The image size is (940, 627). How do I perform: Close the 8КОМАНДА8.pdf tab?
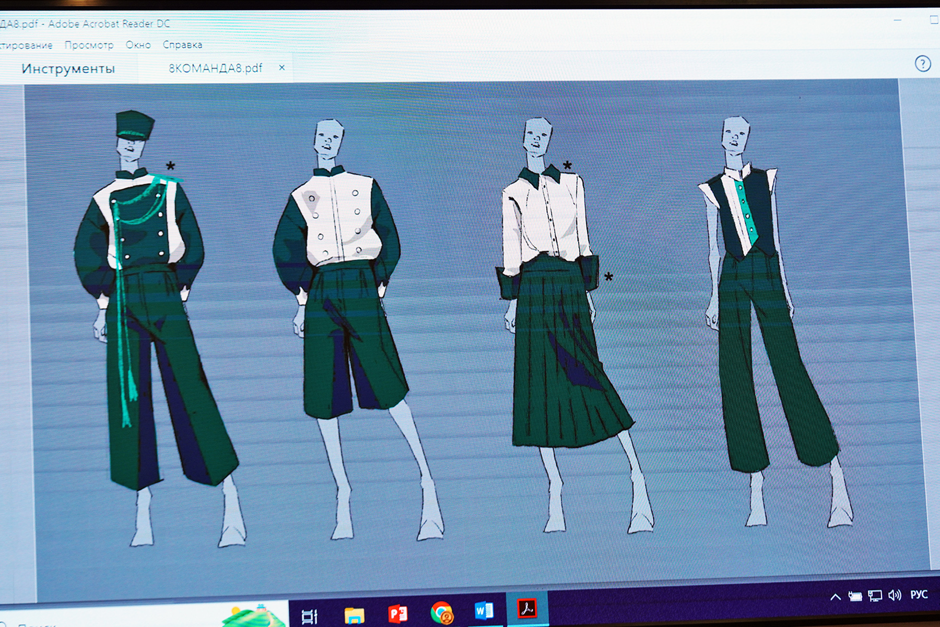pyautogui.click(x=282, y=67)
